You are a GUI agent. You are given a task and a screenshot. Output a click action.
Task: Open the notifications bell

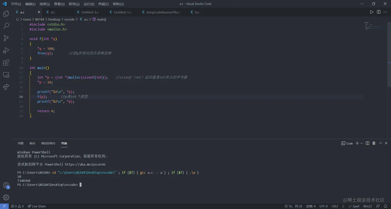point(385,206)
